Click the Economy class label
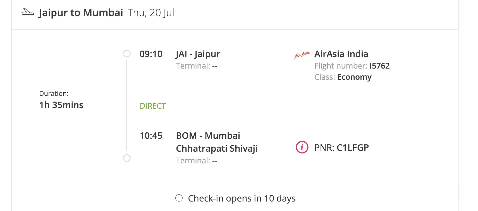 click(x=354, y=77)
